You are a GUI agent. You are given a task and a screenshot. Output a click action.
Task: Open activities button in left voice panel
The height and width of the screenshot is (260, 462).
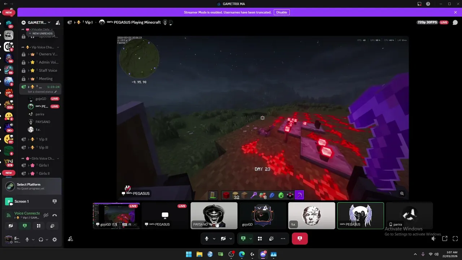[x=39, y=226]
